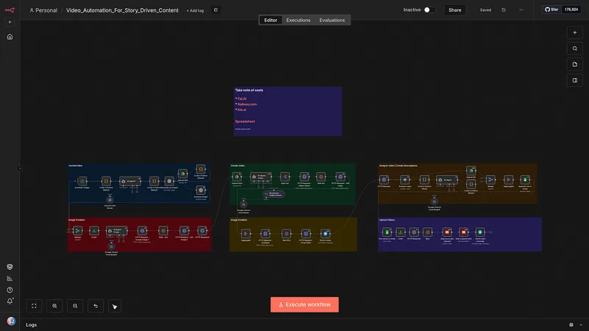Click Add tag next to workflow name
The width and height of the screenshot is (589, 331).
pos(195,10)
